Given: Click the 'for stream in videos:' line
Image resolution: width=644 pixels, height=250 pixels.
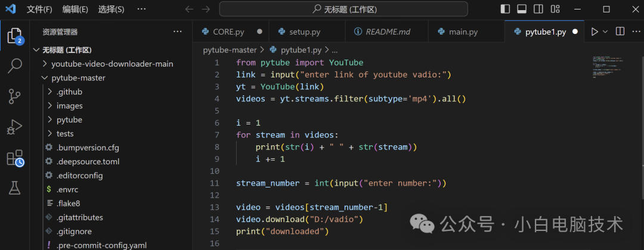Looking at the screenshot, I should (x=287, y=135).
